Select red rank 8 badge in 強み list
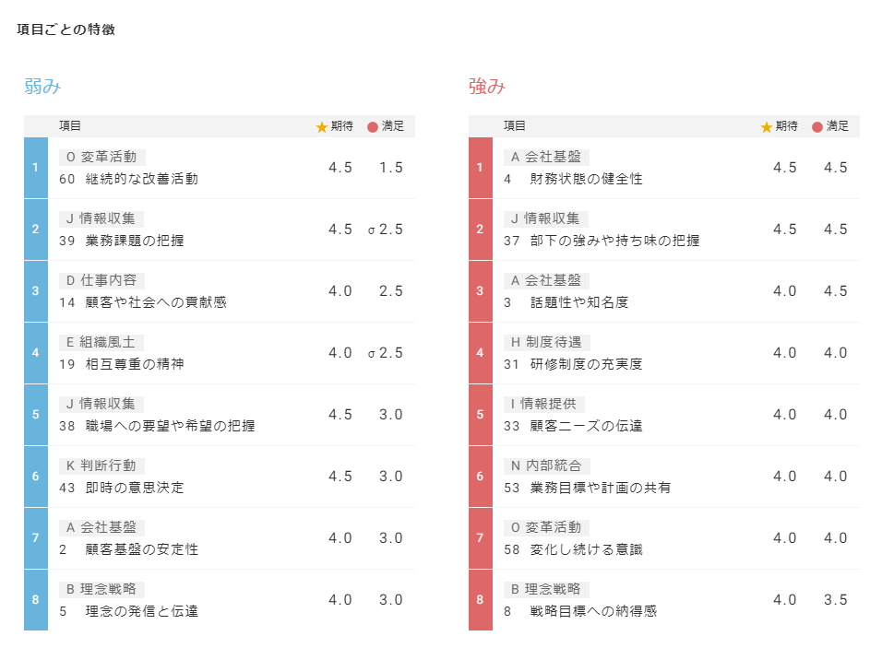882x648 pixels. tap(480, 600)
